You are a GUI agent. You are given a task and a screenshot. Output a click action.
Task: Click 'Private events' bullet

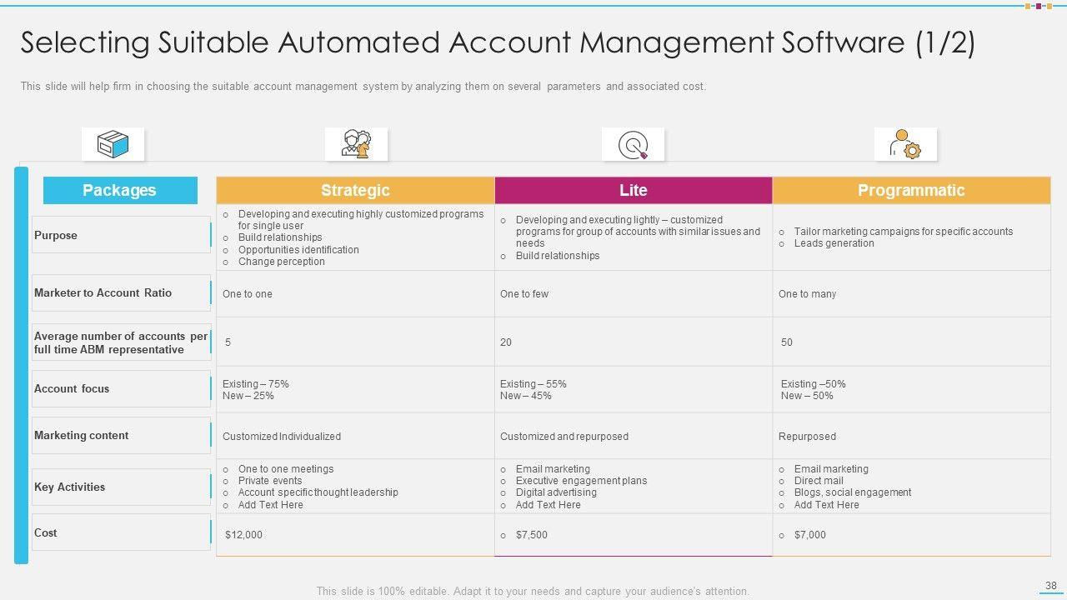click(270, 481)
